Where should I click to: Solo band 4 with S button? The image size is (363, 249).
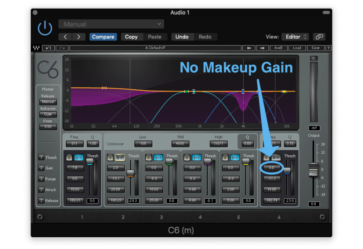click(187, 158)
